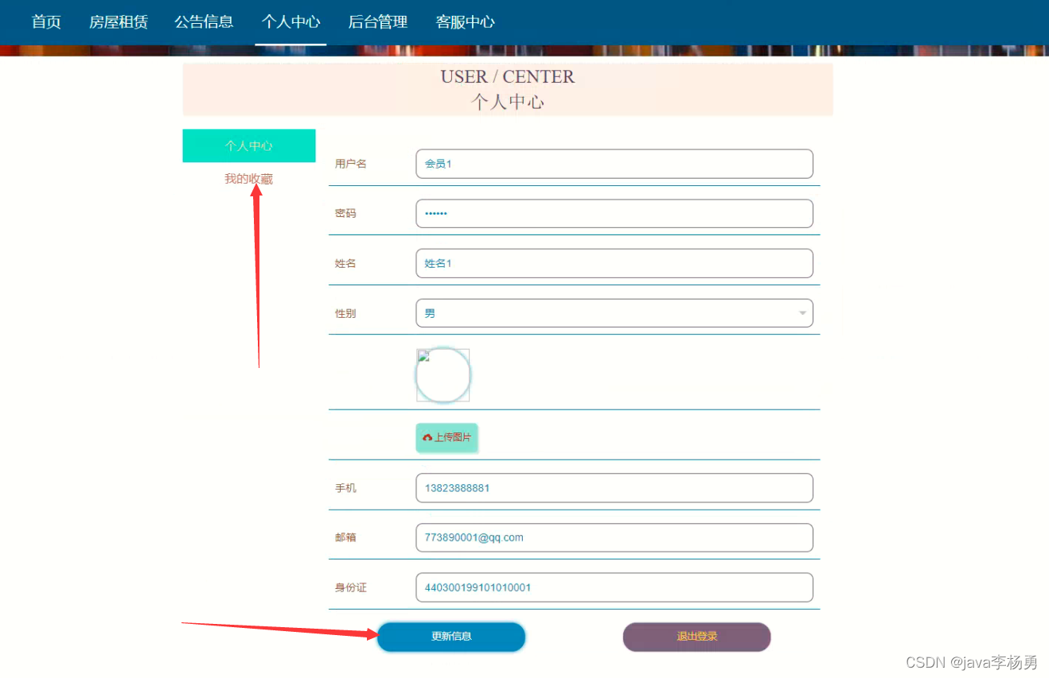
Task: Click the 退出登录 button
Action: pos(697,637)
